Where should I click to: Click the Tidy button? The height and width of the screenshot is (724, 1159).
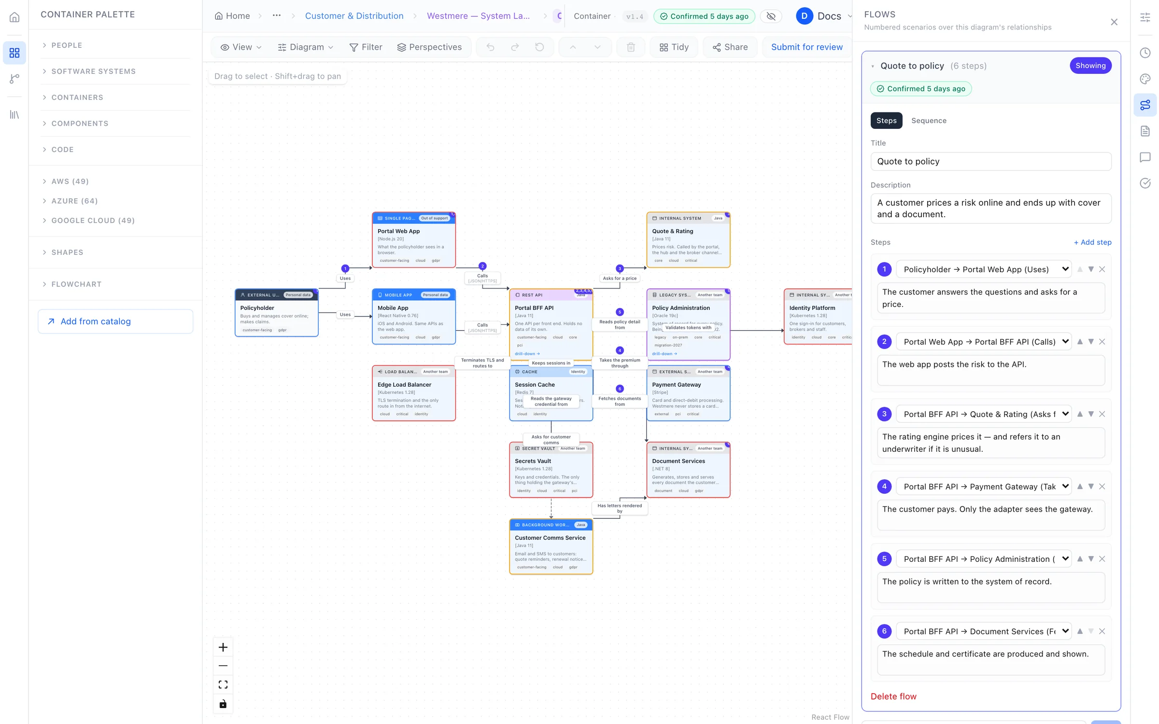coord(674,47)
